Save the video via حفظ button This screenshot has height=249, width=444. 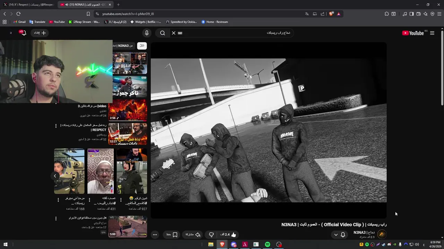click(x=172, y=234)
